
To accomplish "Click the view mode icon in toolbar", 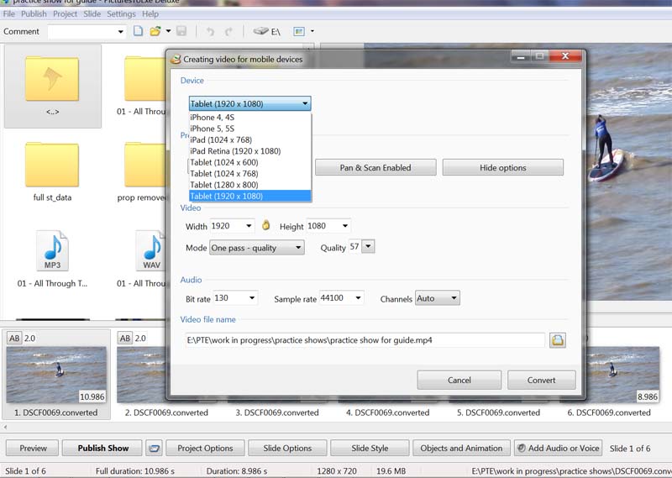I will 299,32.
